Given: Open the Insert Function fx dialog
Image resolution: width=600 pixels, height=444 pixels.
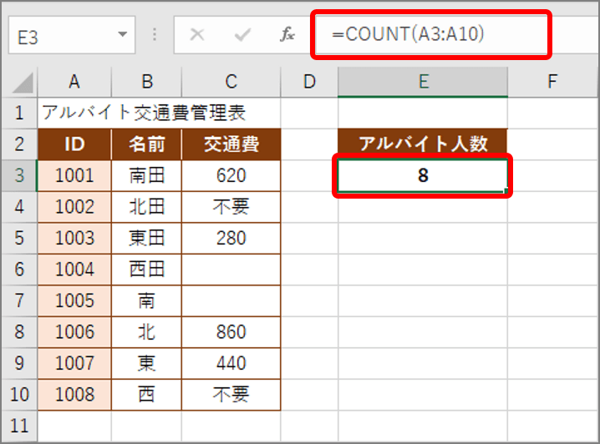Looking at the screenshot, I should click(287, 35).
